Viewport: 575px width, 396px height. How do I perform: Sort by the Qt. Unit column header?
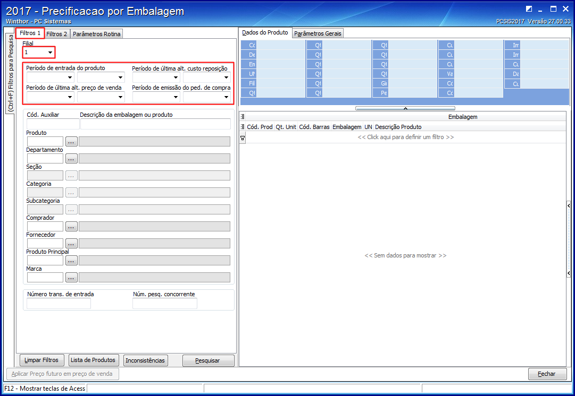tap(286, 127)
